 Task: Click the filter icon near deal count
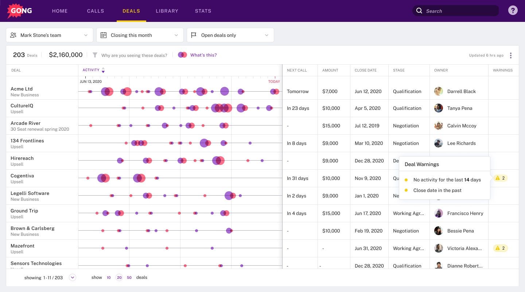coord(95,55)
